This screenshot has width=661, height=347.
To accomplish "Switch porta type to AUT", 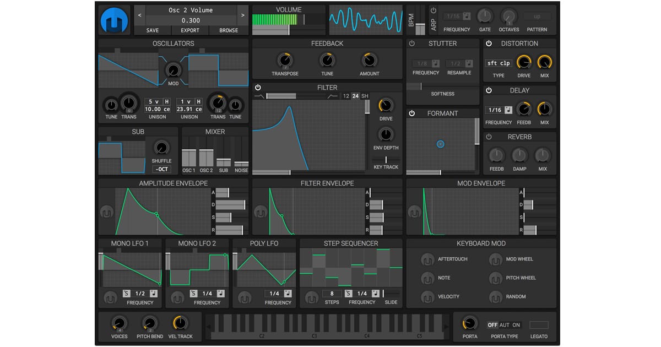I will (504, 325).
